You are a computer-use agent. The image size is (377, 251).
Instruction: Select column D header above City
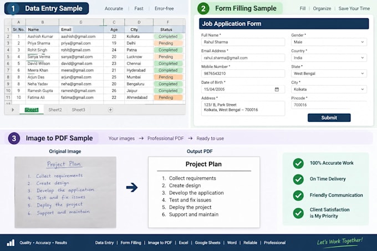(x=139, y=22)
